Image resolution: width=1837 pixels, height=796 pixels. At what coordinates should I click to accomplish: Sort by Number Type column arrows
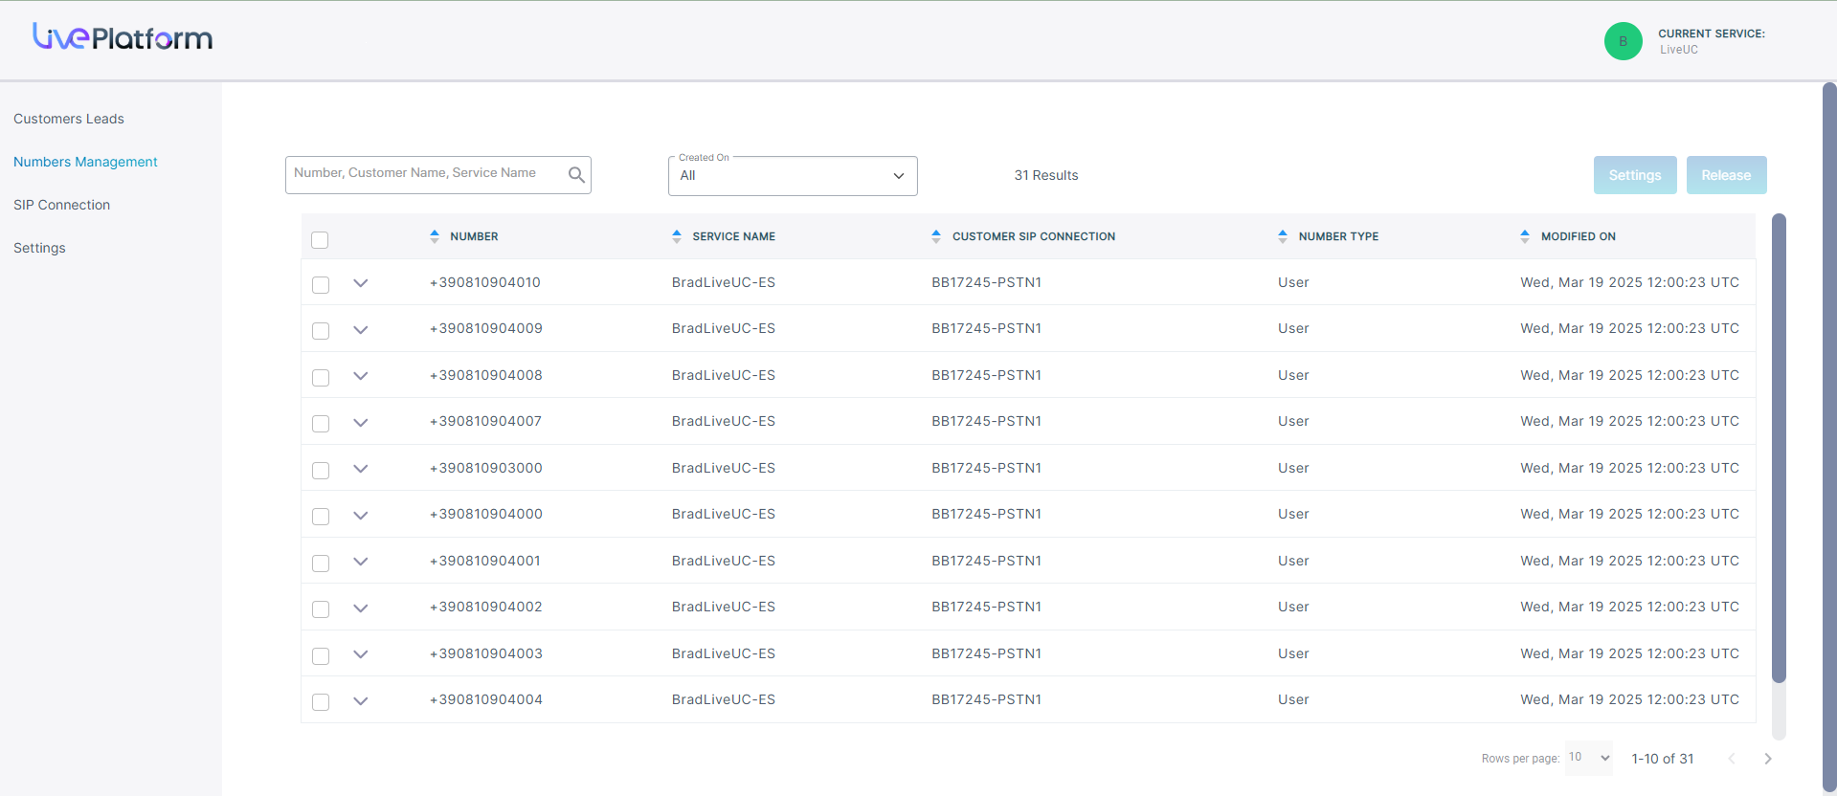tap(1283, 236)
